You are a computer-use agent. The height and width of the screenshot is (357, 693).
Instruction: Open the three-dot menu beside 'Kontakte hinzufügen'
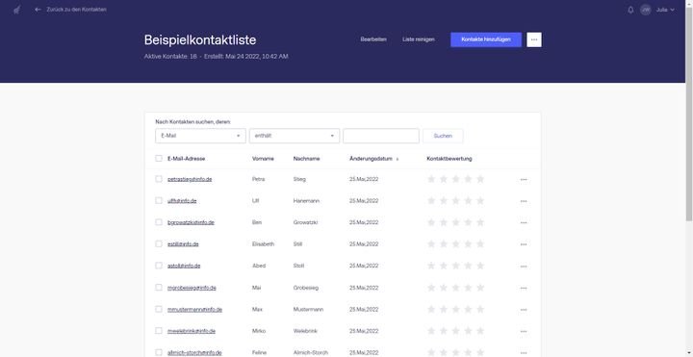534,39
